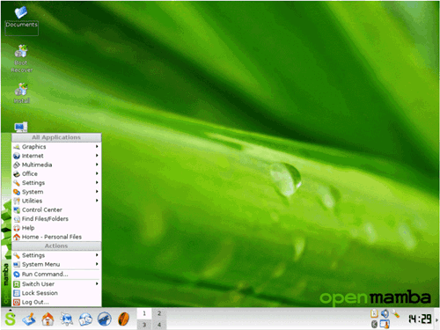The height and width of the screenshot is (330, 440).
Task: Click the computer desktop icon above menu
Action: pos(21,127)
